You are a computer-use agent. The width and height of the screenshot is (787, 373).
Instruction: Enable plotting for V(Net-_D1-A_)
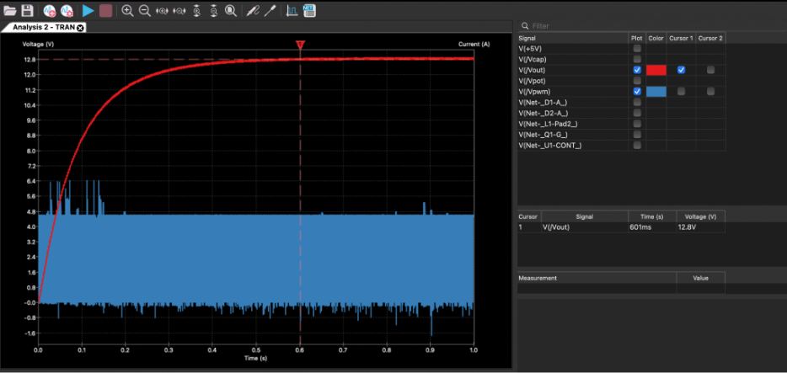(x=637, y=102)
